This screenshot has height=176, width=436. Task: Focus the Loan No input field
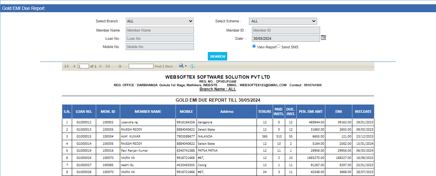point(160,38)
